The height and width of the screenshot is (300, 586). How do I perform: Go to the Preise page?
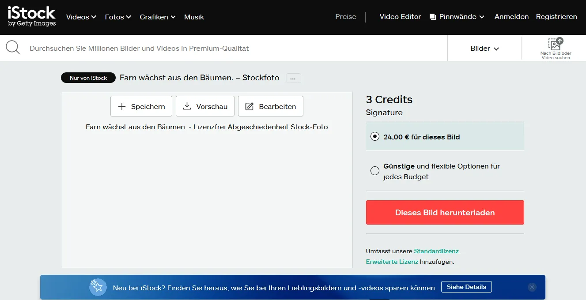point(346,17)
